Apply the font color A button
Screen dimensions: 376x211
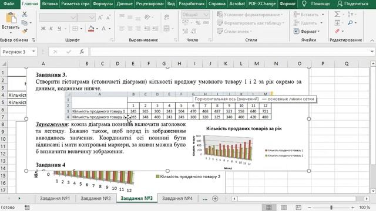(x=103, y=29)
